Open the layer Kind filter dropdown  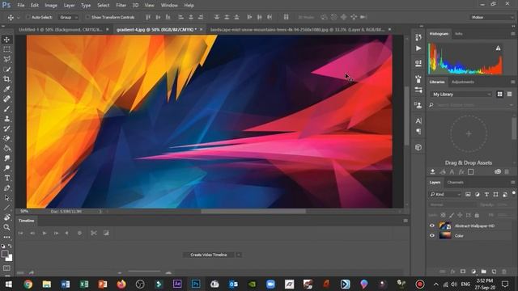[x=445, y=195]
